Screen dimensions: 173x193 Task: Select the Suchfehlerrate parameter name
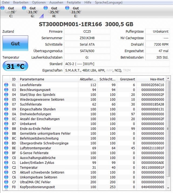31,104
